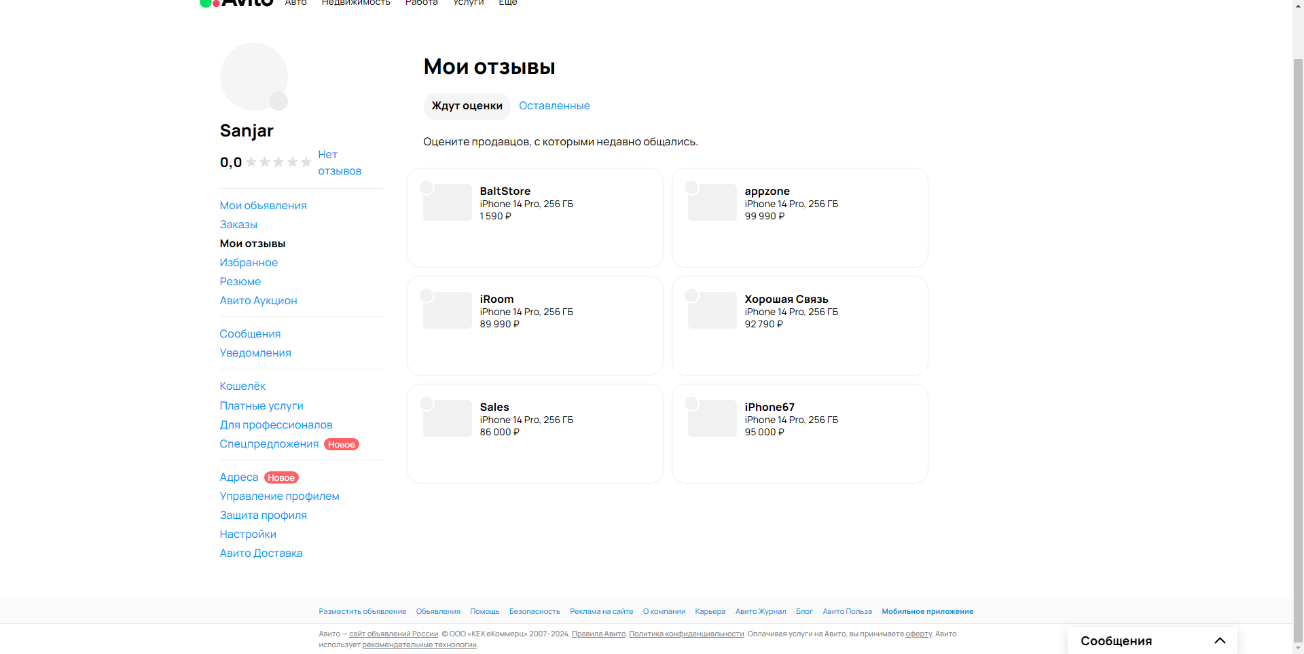Open рекомендательные технологии footer link
Viewport: 1304px width, 654px height.
[x=419, y=644]
